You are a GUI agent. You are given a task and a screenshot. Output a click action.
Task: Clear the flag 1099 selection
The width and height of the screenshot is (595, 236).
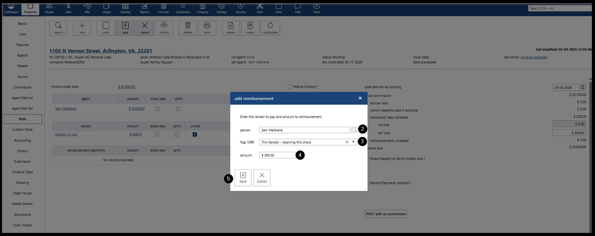click(x=347, y=142)
